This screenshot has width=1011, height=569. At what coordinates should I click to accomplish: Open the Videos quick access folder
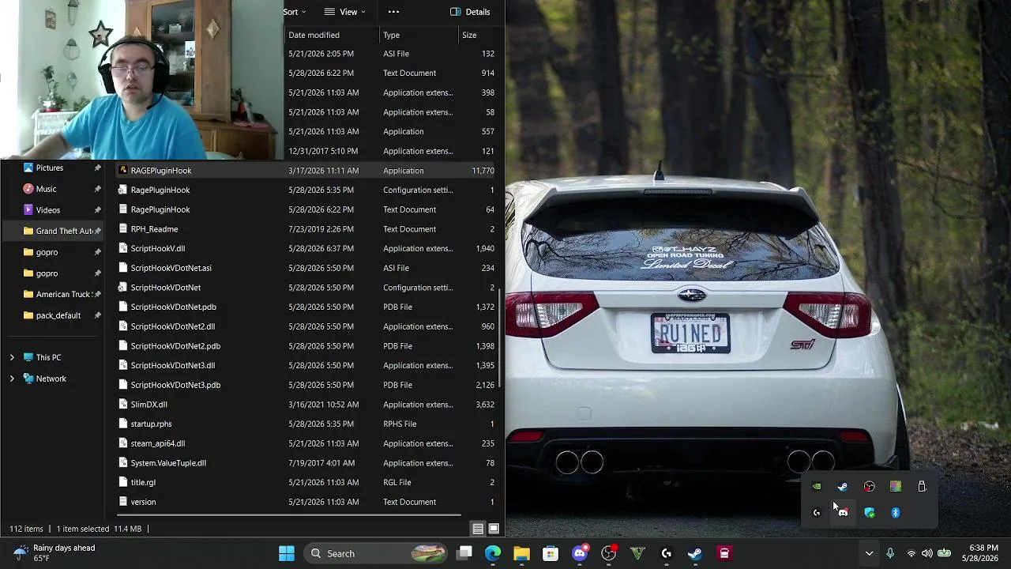pos(47,210)
